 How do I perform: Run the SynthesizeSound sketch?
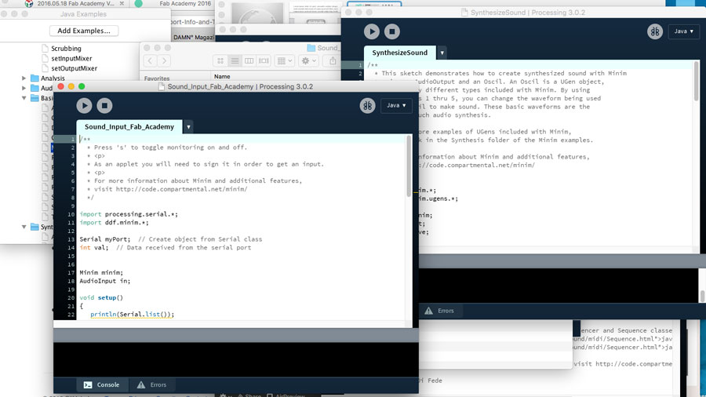pos(372,31)
